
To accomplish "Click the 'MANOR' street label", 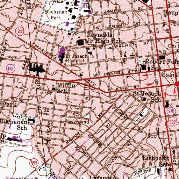I will [x=73, y=138].
